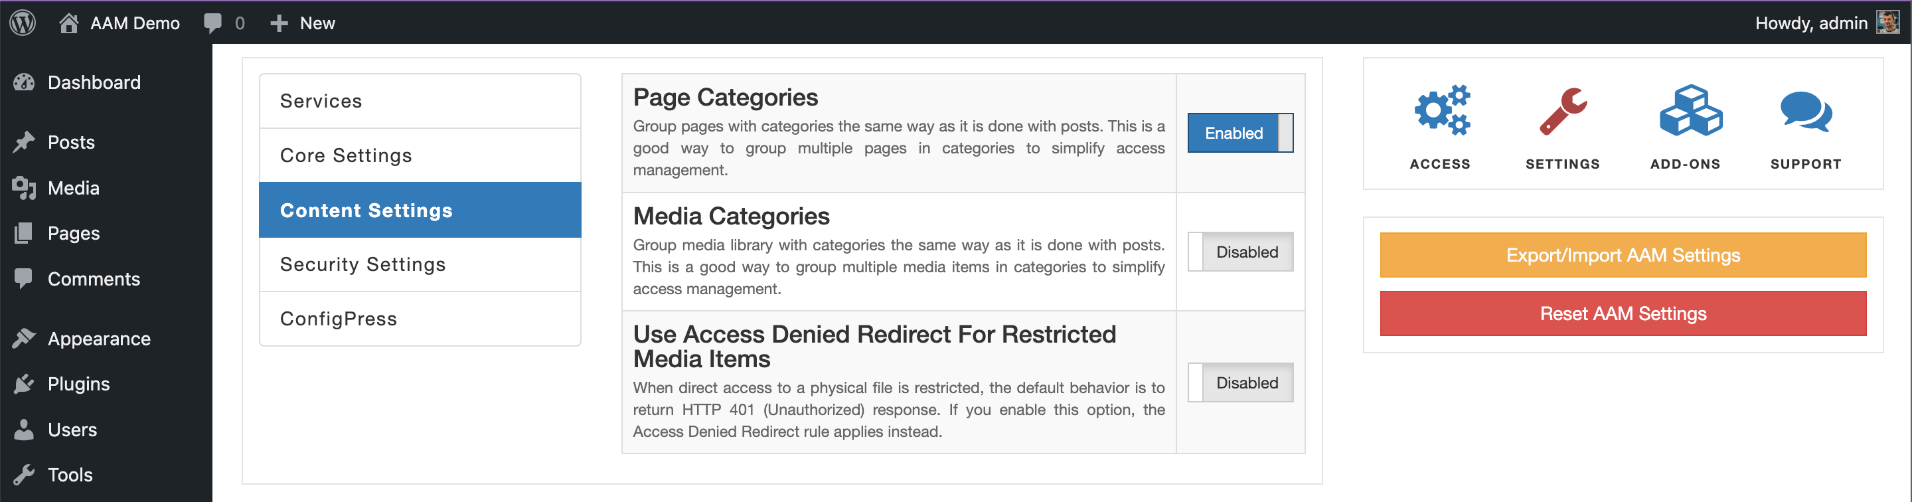1912x502 pixels.
Task: Expand the Appearance sidebar menu
Action: pos(99,339)
